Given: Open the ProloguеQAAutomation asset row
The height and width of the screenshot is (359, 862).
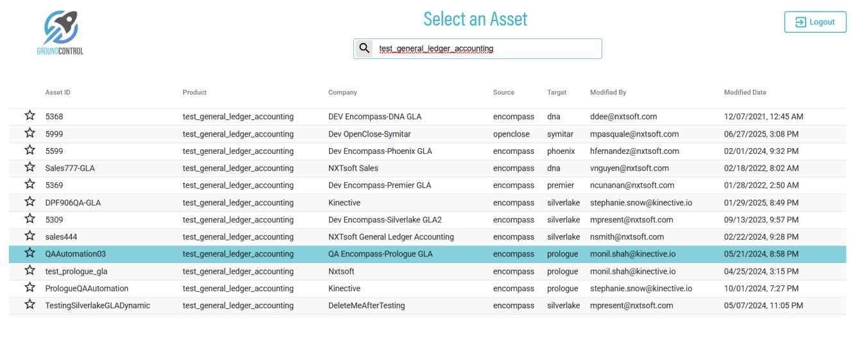Looking at the screenshot, I should [x=87, y=288].
